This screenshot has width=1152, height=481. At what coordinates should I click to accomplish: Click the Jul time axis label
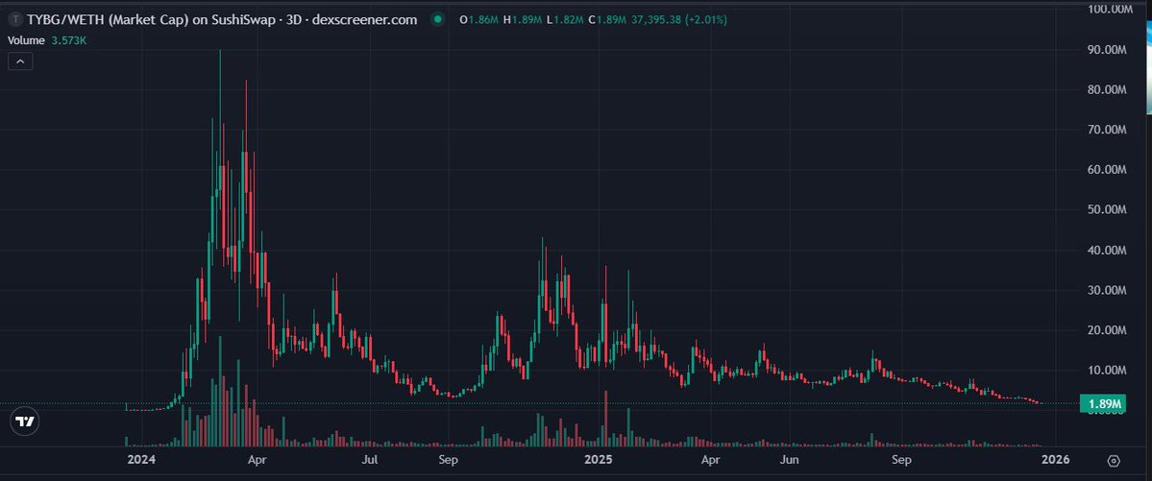point(370,461)
